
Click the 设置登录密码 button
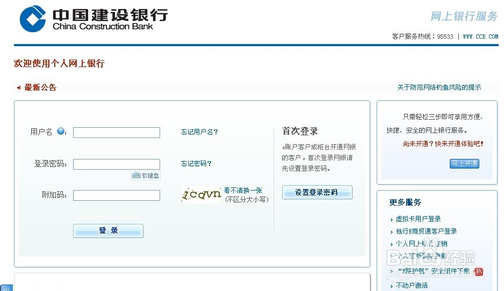point(317,192)
